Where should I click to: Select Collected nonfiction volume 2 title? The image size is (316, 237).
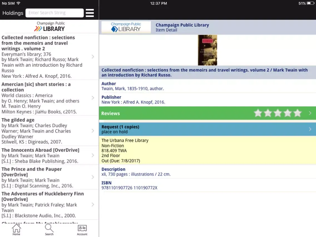pos(38,43)
